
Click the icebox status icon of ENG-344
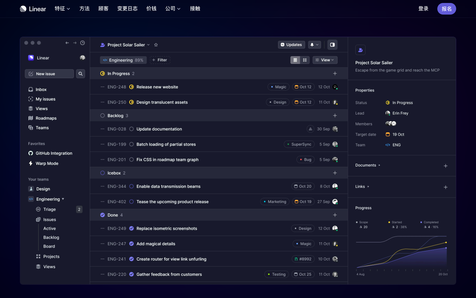coord(132,186)
